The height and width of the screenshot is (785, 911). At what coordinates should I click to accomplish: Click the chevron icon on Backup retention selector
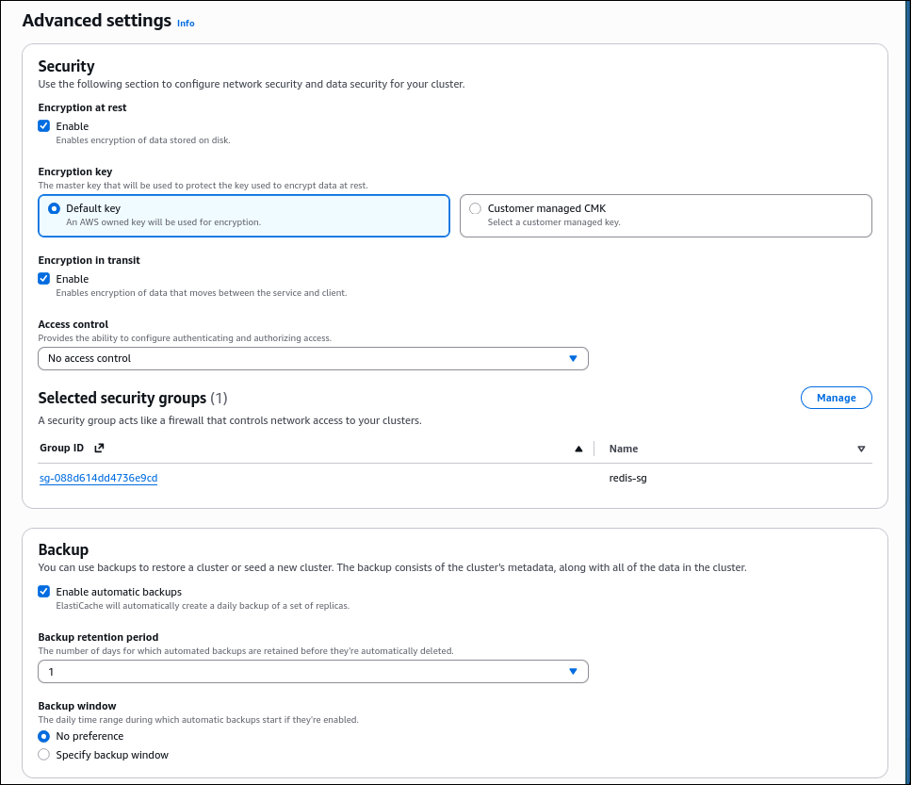[573, 671]
